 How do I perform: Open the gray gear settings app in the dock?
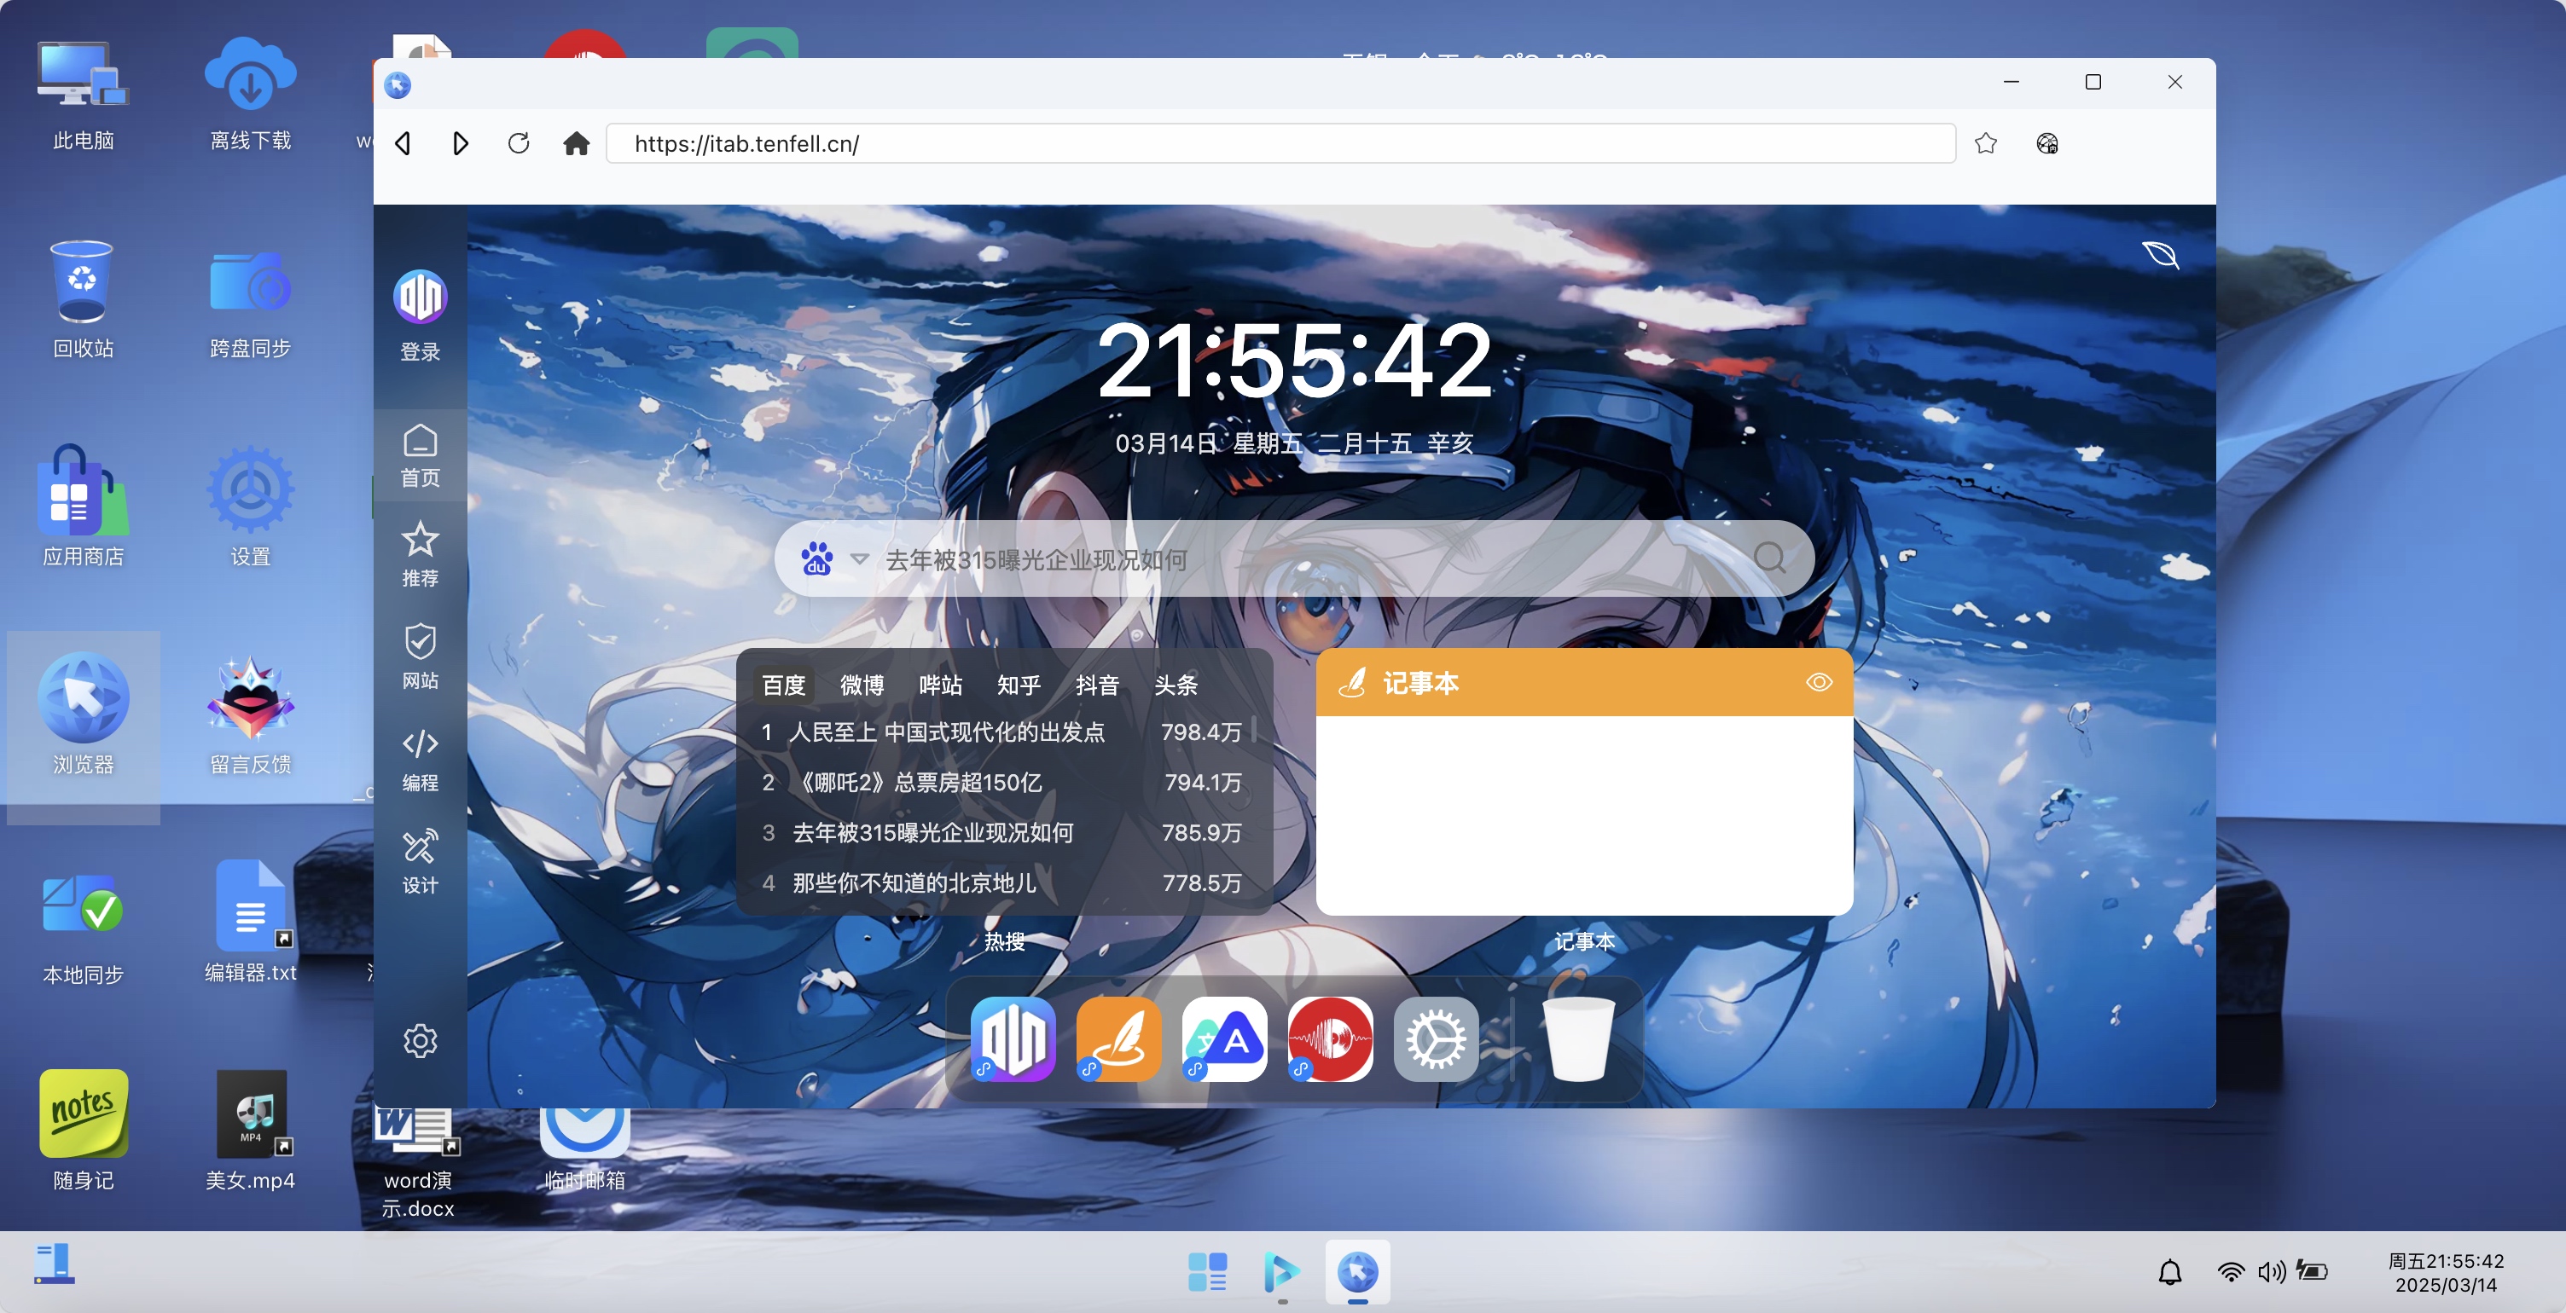click(x=1436, y=1039)
